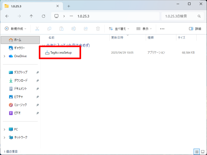207x155 pixels.
Task: Click the Back navigation arrow
Action: (7, 16)
